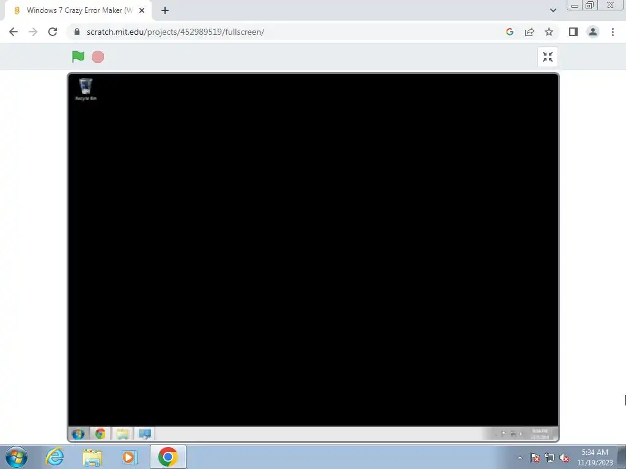This screenshot has height=469, width=626.
Task: Stop the project with red stop button
Action: (98, 57)
